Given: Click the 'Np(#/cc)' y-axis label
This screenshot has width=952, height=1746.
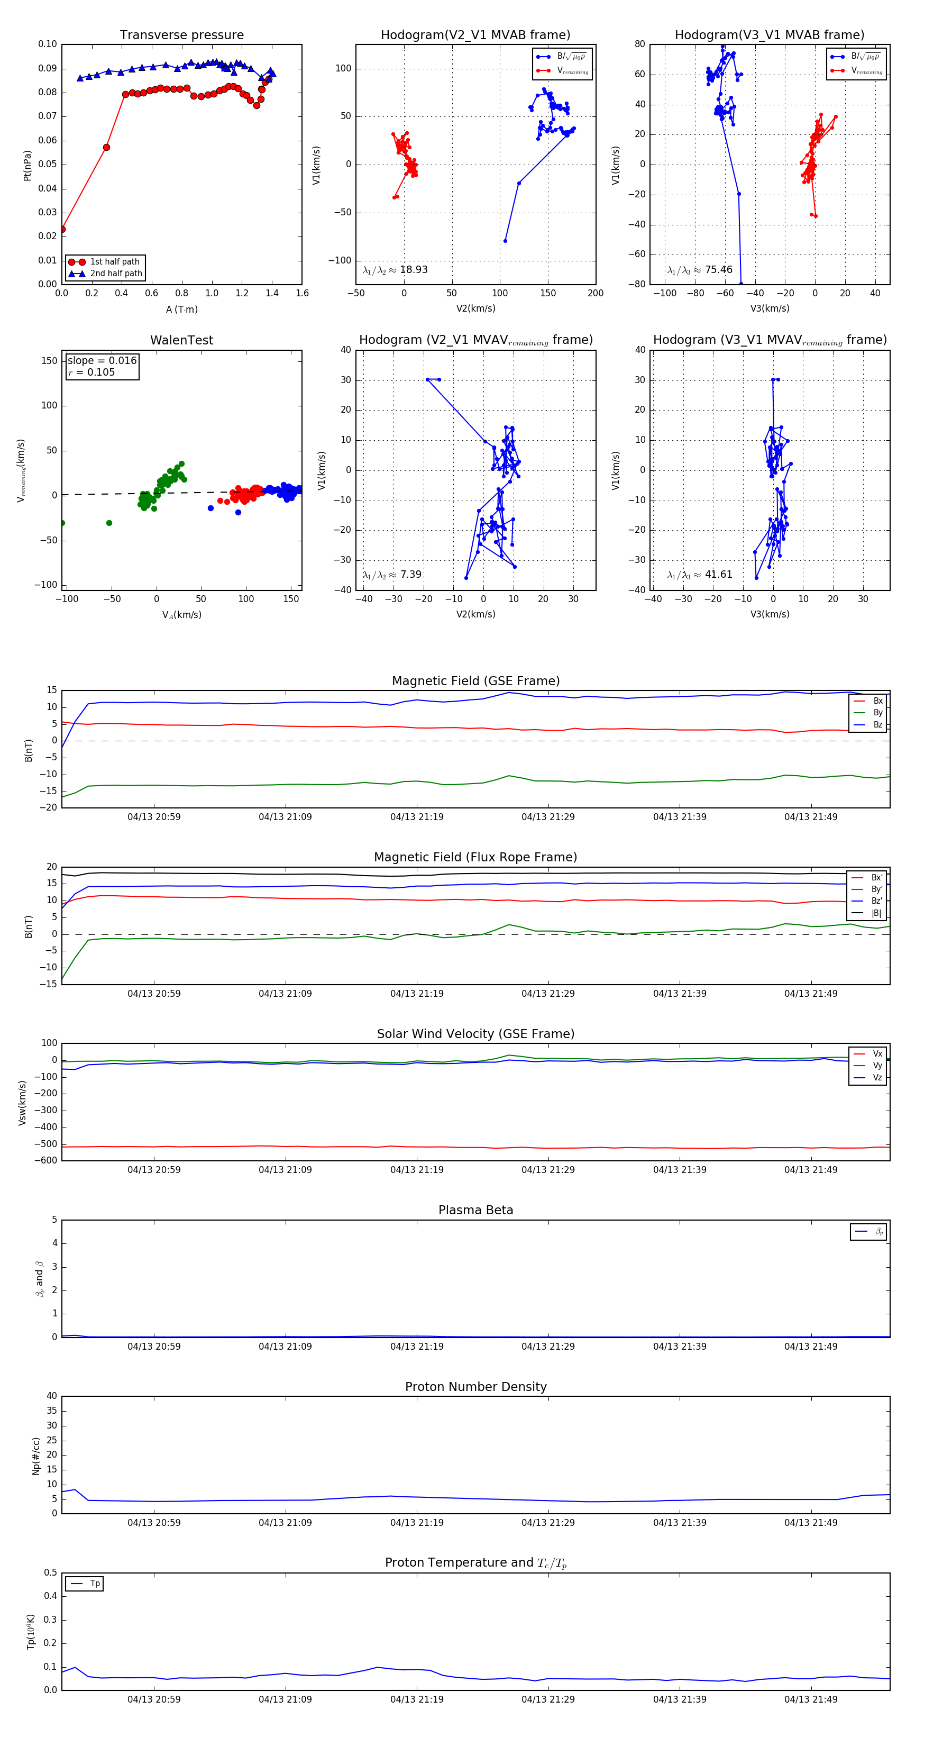Looking at the screenshot, I should tap(36, 1456).
